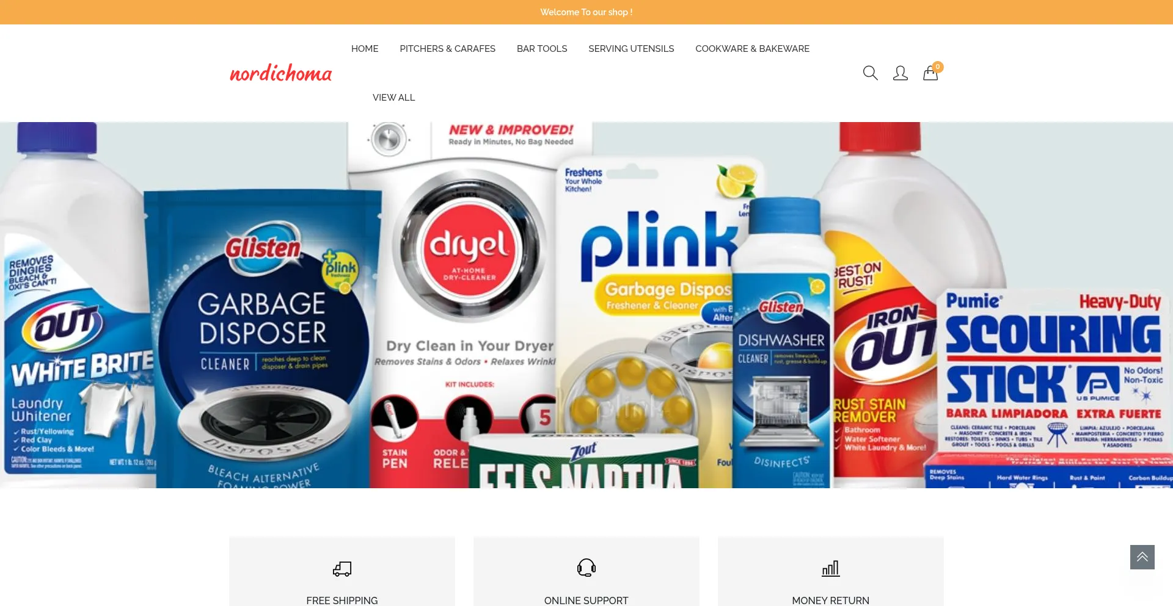Click the free shipping truck icon
1173x606 pixels.
coord(342,569)
